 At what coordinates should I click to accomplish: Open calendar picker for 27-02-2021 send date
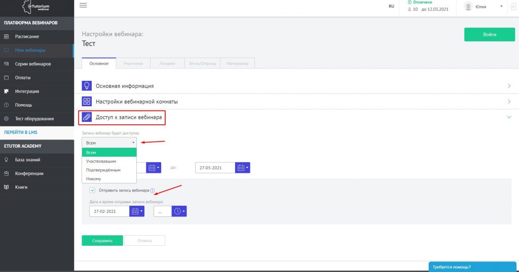pyautogui.click(x=137, y=211)
